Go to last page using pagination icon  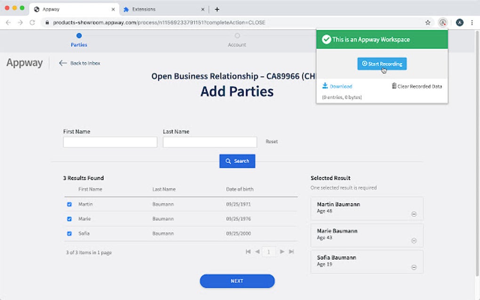[291, 252]
